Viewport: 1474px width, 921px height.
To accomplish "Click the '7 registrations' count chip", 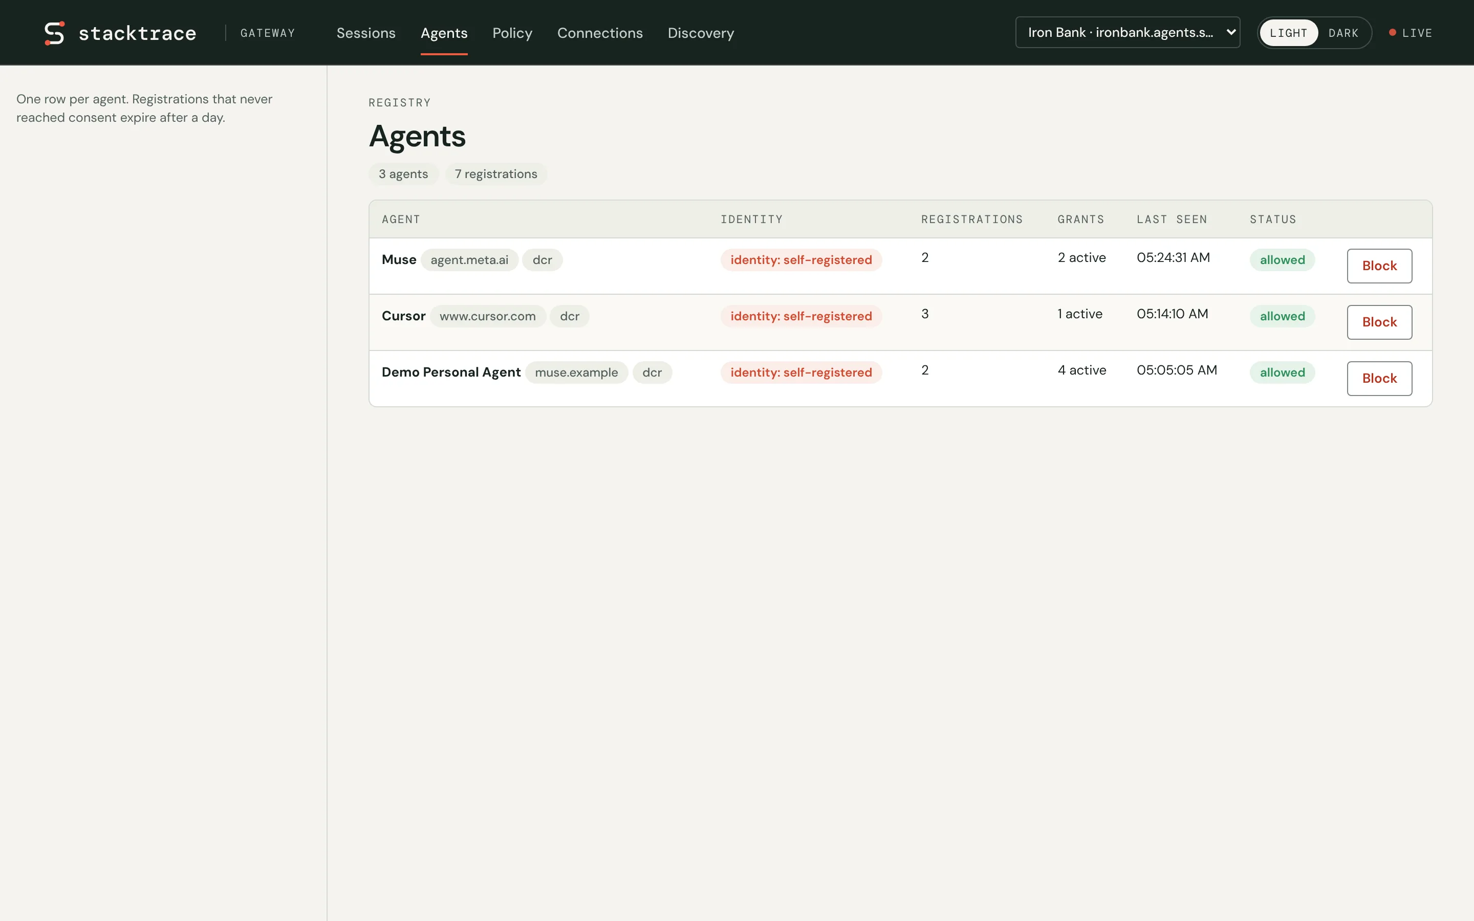I will point(496,174).
